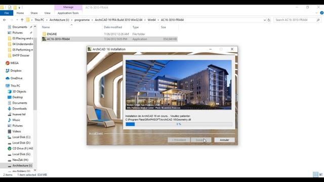Click Annuler to cancel installation
Image resolution: width=324 pixels, height=182 pixels.
(224, 140)
